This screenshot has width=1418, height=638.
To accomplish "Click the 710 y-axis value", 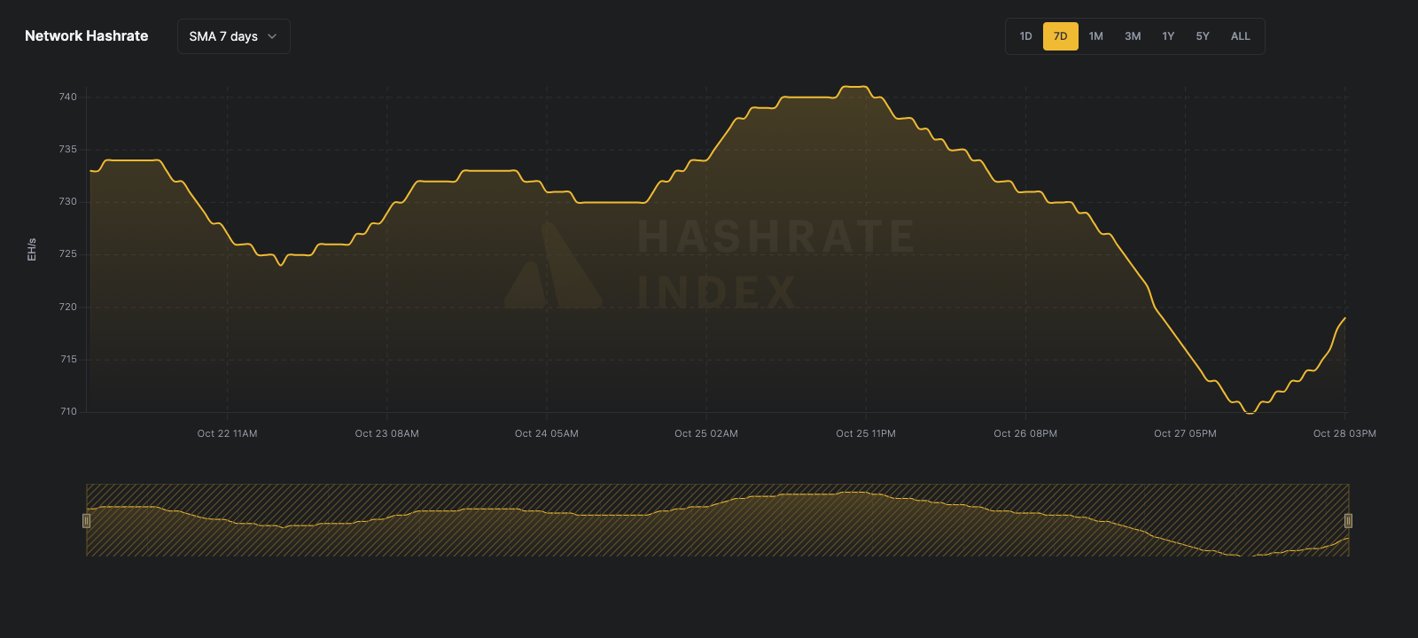I will click(x=68, y=411).
